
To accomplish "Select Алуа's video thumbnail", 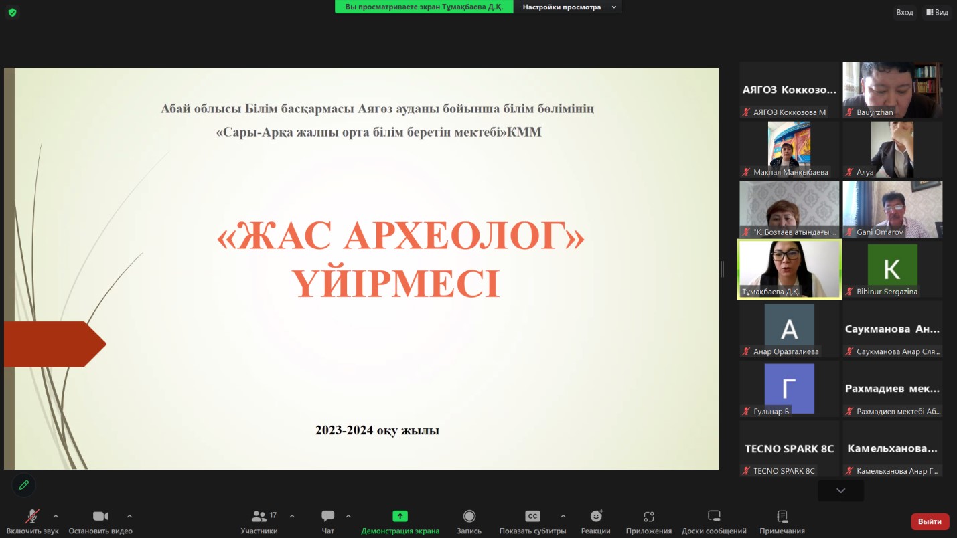I will click(x=893, y=149).
